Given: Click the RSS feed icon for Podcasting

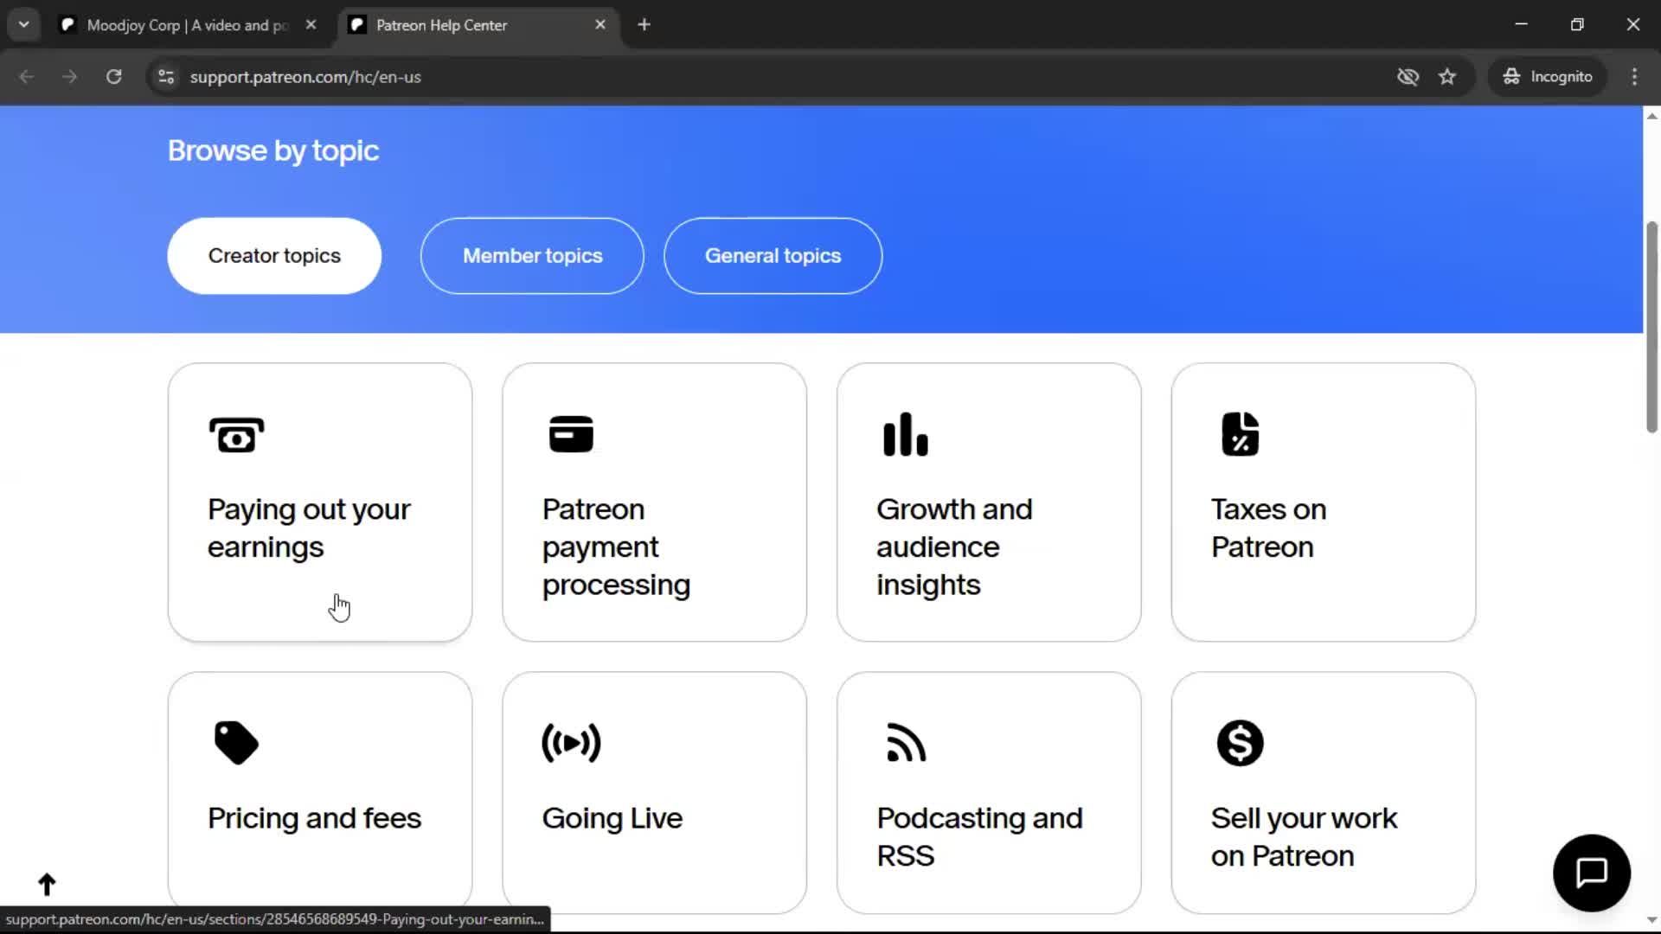Looking at the screenshot, I should pyautogui.click(x=906, y=743).
